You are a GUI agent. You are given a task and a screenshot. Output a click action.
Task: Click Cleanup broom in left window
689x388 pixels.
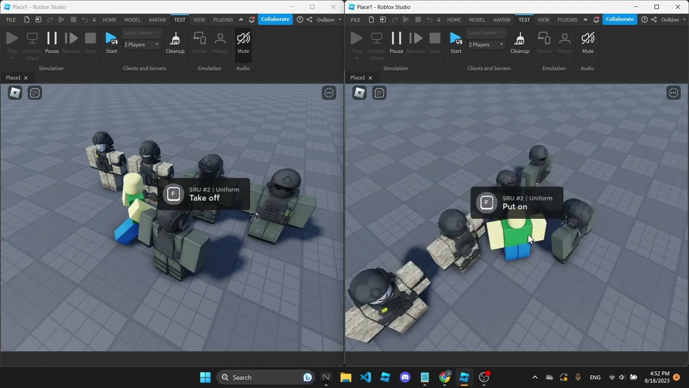[175, 42]
